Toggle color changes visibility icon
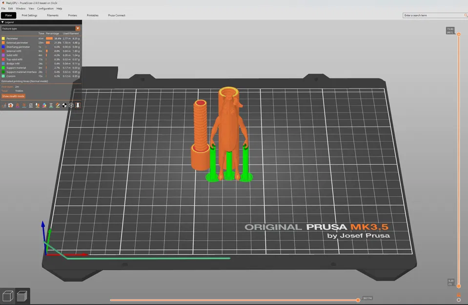The image size is (468, 305). click(x=44, y=105)
